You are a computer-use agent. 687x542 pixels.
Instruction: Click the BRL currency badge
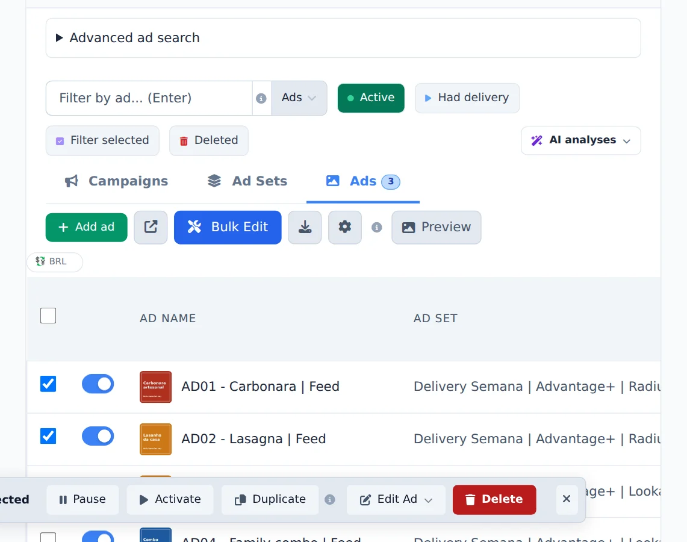tap(55, 261)
